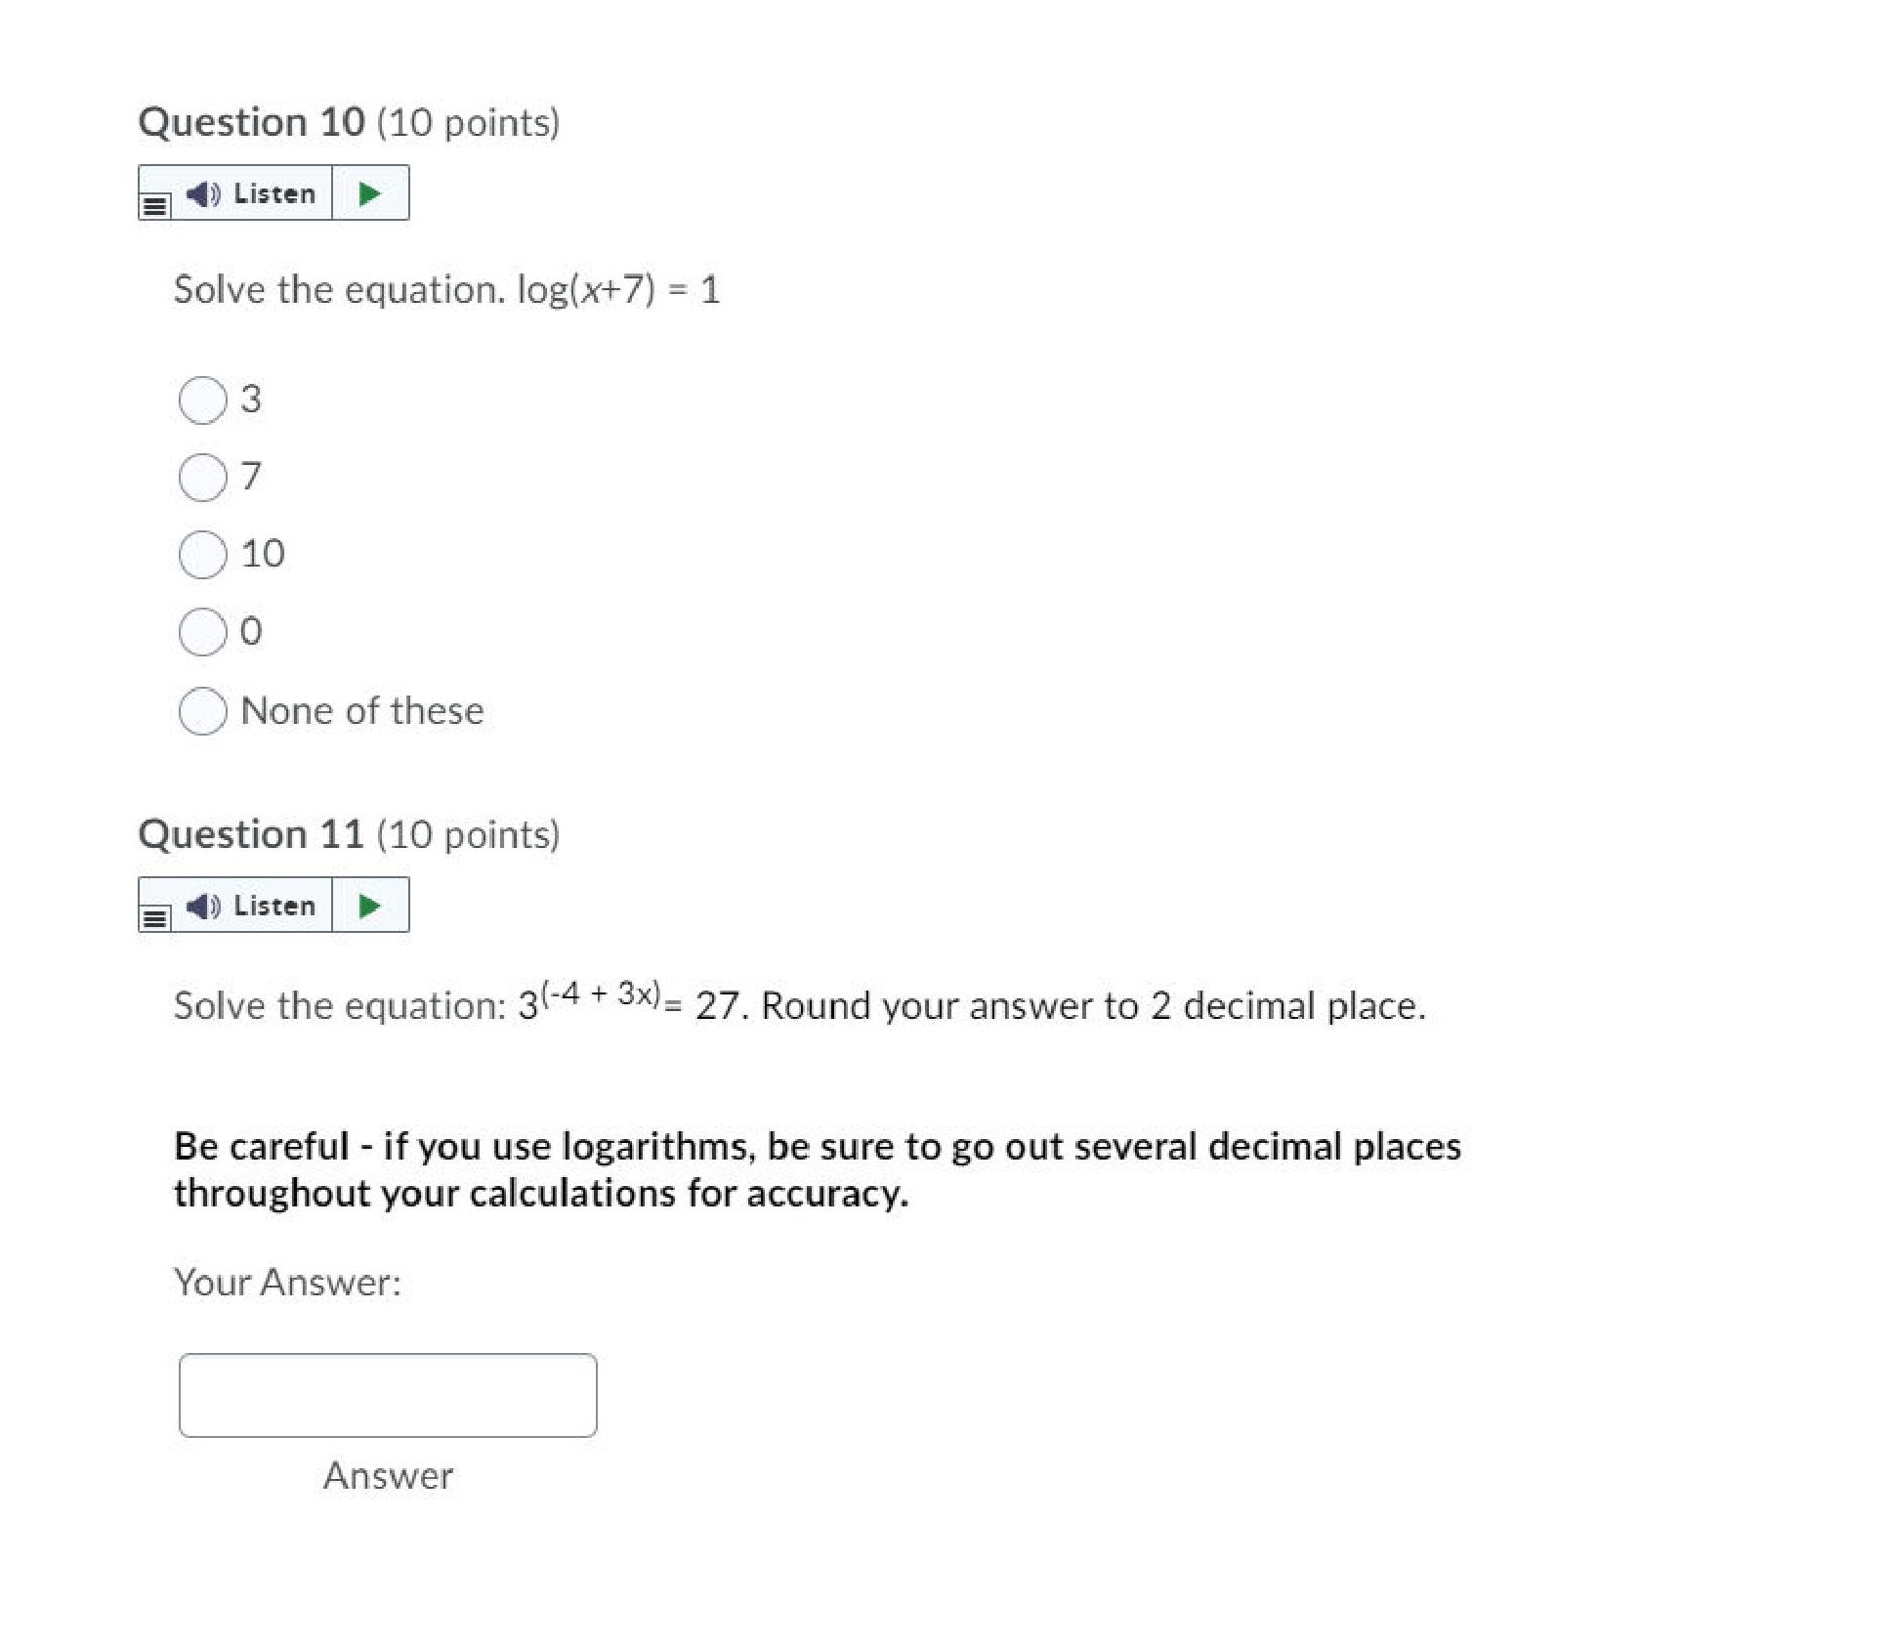Click the Listen label under Question 10
Viewport: 1893px width, 1647px height.
pyautogui.click(x=274, y=193)
